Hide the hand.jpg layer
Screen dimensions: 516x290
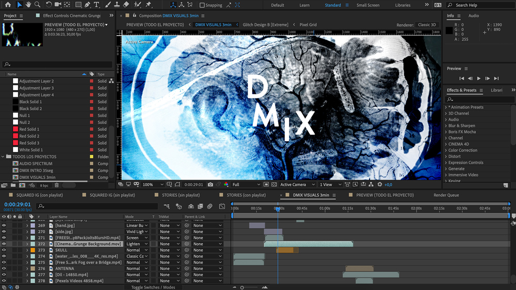(4, 225)
